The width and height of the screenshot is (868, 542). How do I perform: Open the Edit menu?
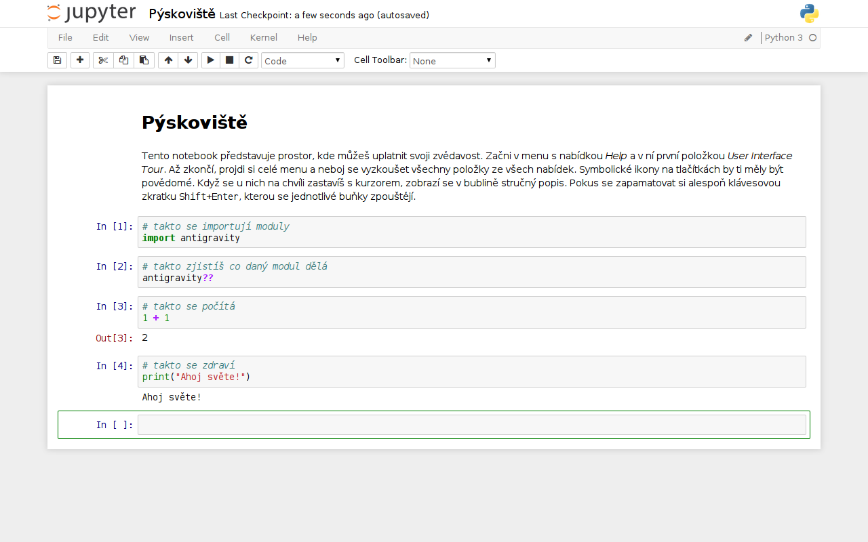[100, 38]
